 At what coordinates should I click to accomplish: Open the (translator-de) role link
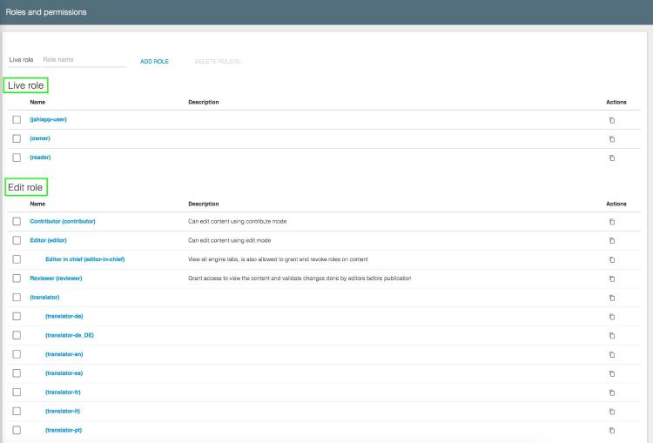coord(64,317)
